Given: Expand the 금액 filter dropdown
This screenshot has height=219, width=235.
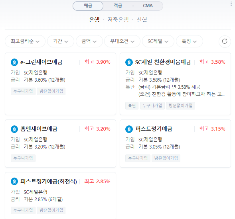Looking at the screenshot, I should coord(89,41).
